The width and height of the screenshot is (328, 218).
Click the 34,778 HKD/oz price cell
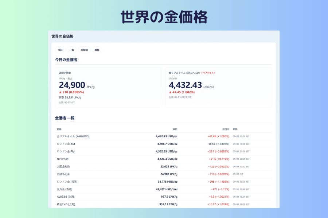(168, 182)
